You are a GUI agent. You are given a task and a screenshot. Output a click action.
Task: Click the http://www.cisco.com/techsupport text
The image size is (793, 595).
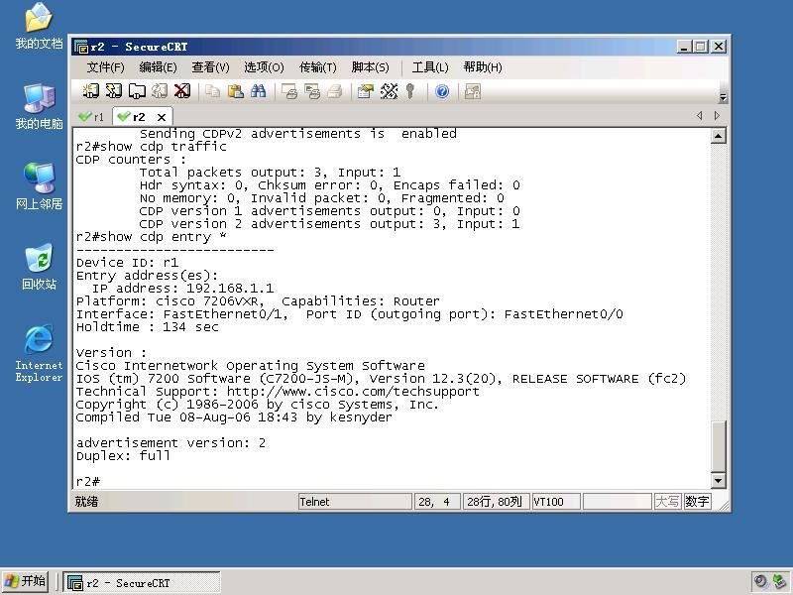(x=353, y=392)
